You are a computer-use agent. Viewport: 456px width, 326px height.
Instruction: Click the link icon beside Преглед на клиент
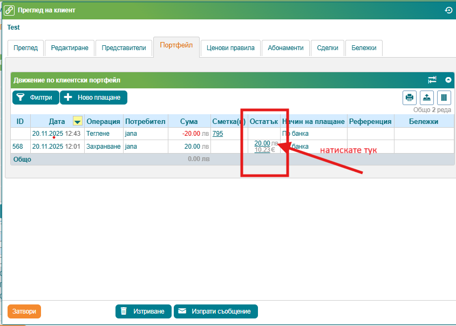(9, 10)
